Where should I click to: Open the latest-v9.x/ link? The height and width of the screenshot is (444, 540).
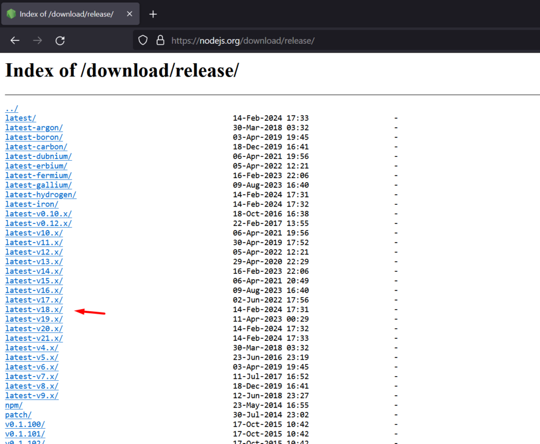(32, 396)
